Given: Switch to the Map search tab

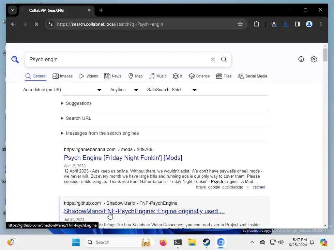Looking at the screenshot, I should pyautogui.click(x=135, y=76).
